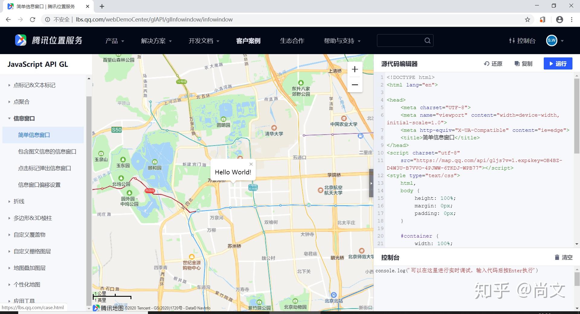
Task: Click the 北京北站 station marker
Action: (x=333, y=295)
